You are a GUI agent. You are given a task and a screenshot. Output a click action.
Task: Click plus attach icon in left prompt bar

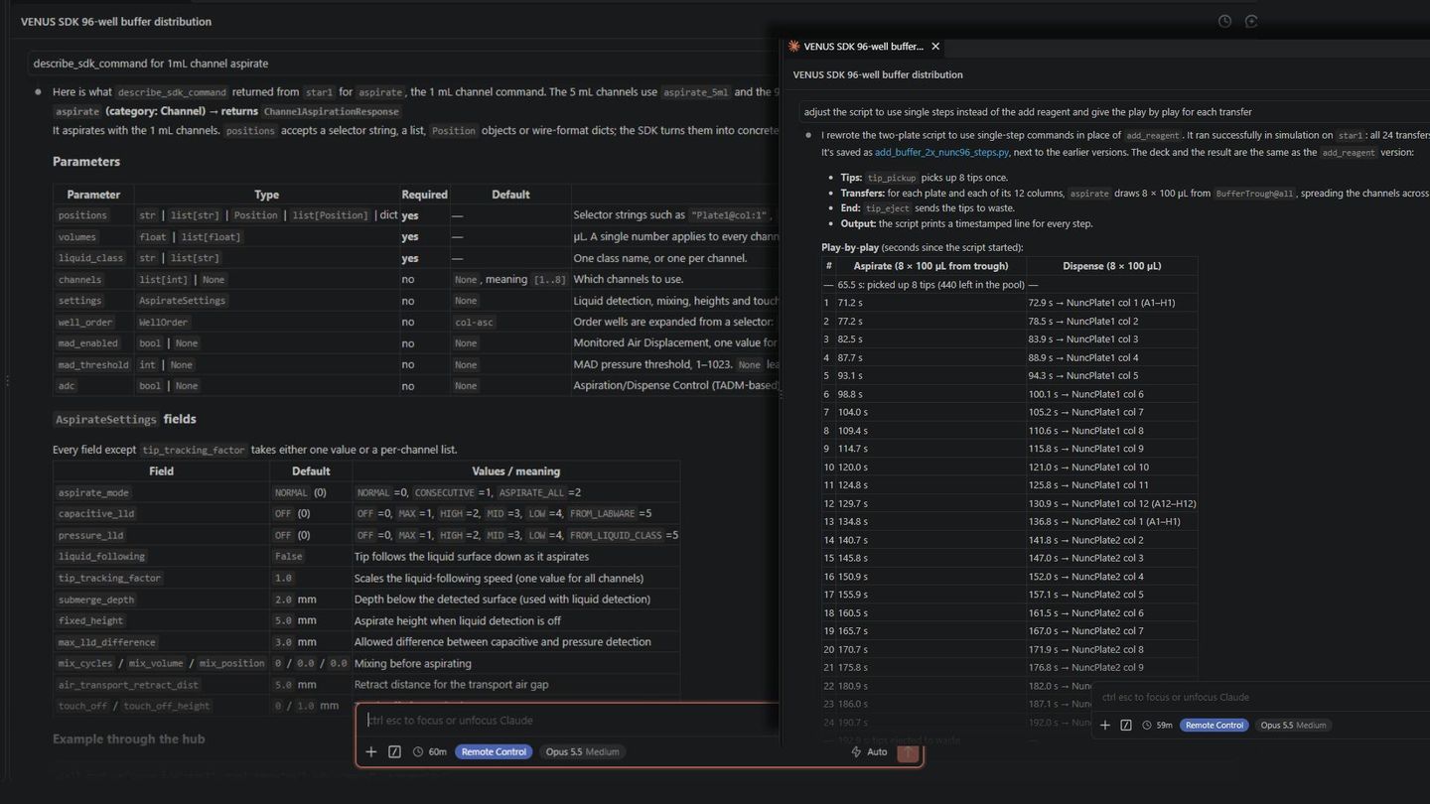(371, 751)
